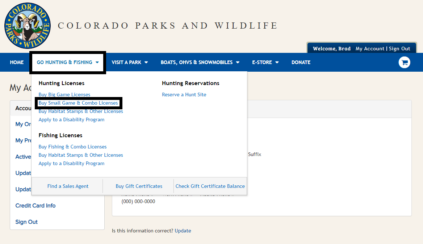Sign out from the header link
Image resolution: width=423 pixels, height=244 pixels.
pyautogui.click(x=399, y=49)
